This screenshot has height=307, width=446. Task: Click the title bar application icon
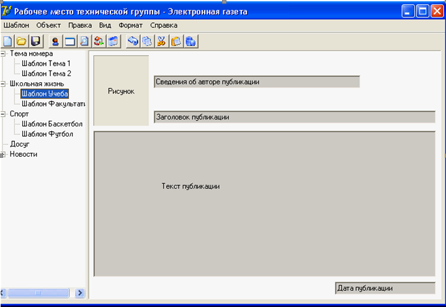(6, 11)
